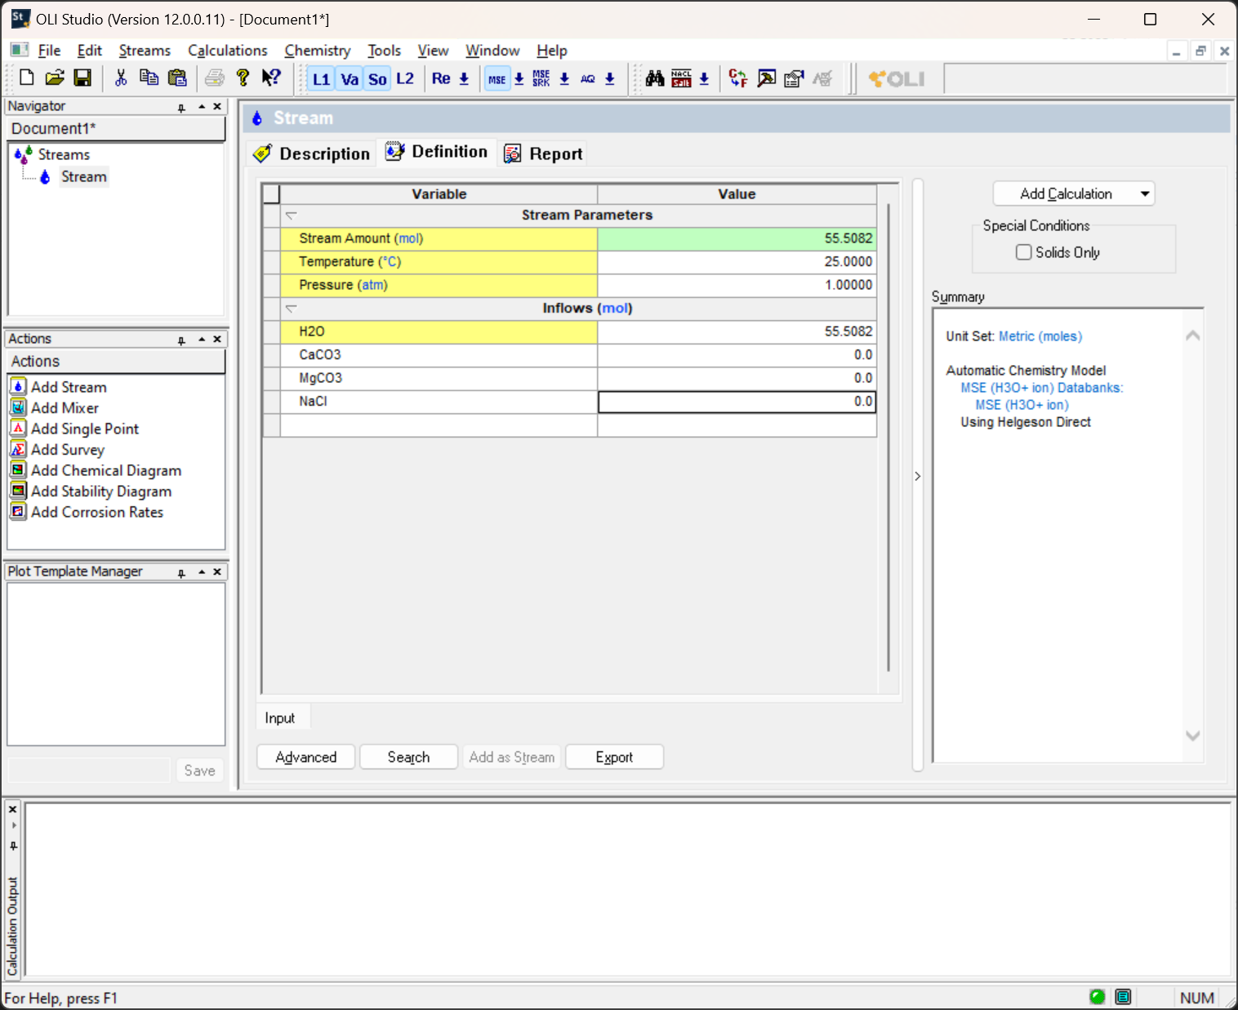Open About via the yellow question mark

point(243,78)
